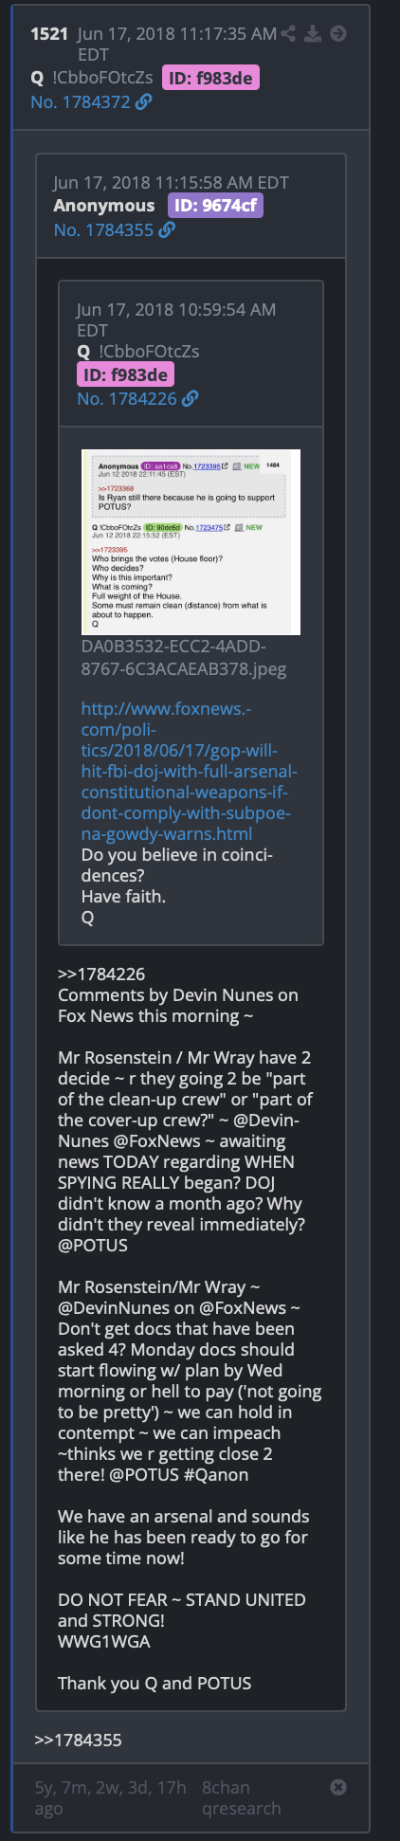The image size is (400, 1841).
Task: Open the No. 1784355 post link
Action: click(x=103, y=229)
